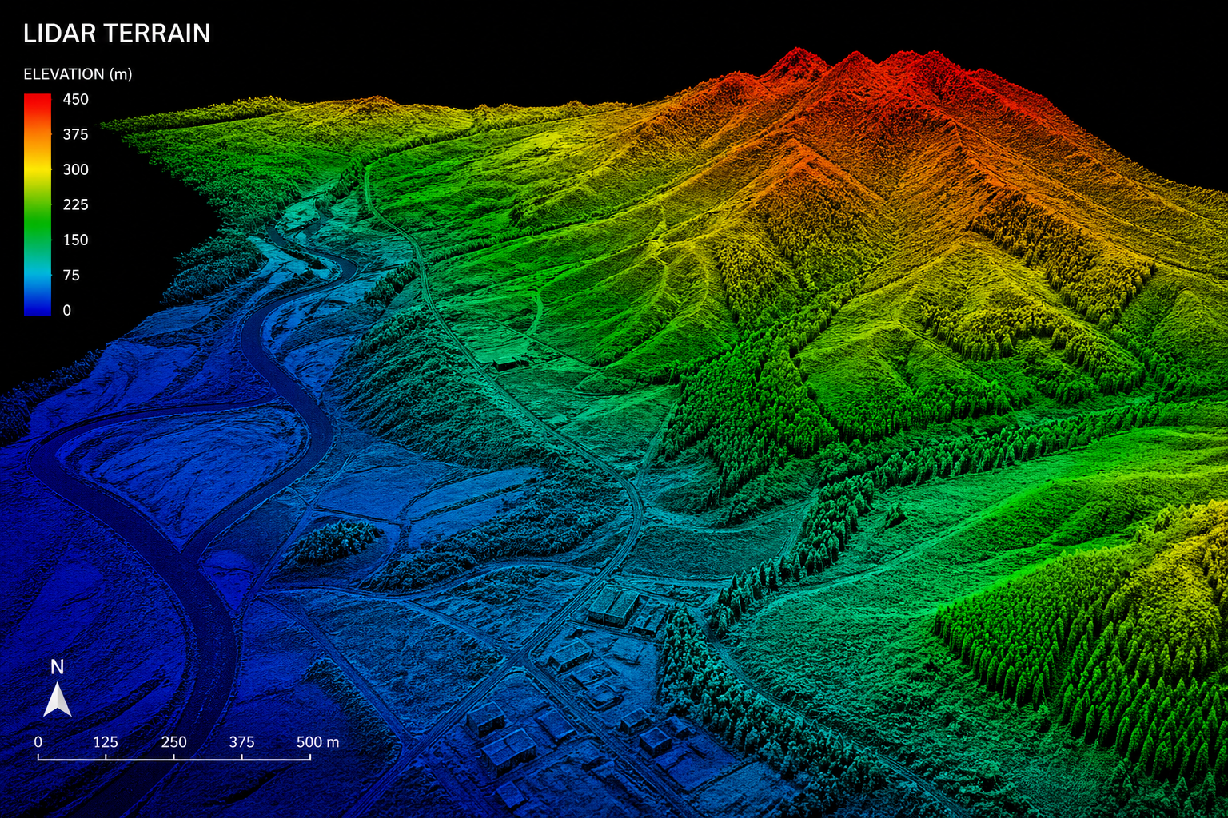Select the LIDAR TERRAIN title text
The image size is (1228, 818).
117,34
